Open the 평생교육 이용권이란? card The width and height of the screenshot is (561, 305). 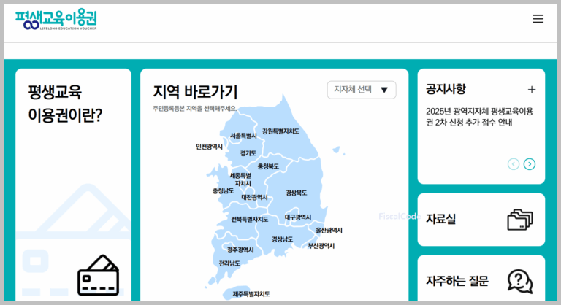point(65,104)
